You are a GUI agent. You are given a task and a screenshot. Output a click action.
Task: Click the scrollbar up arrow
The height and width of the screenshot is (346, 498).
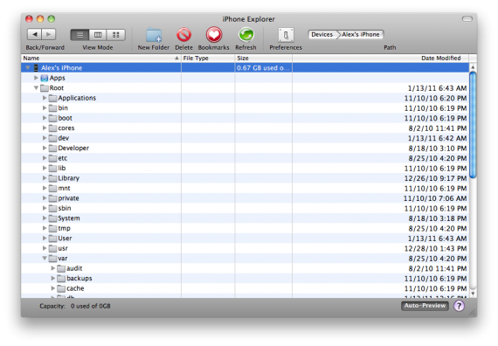coord(473,67)
